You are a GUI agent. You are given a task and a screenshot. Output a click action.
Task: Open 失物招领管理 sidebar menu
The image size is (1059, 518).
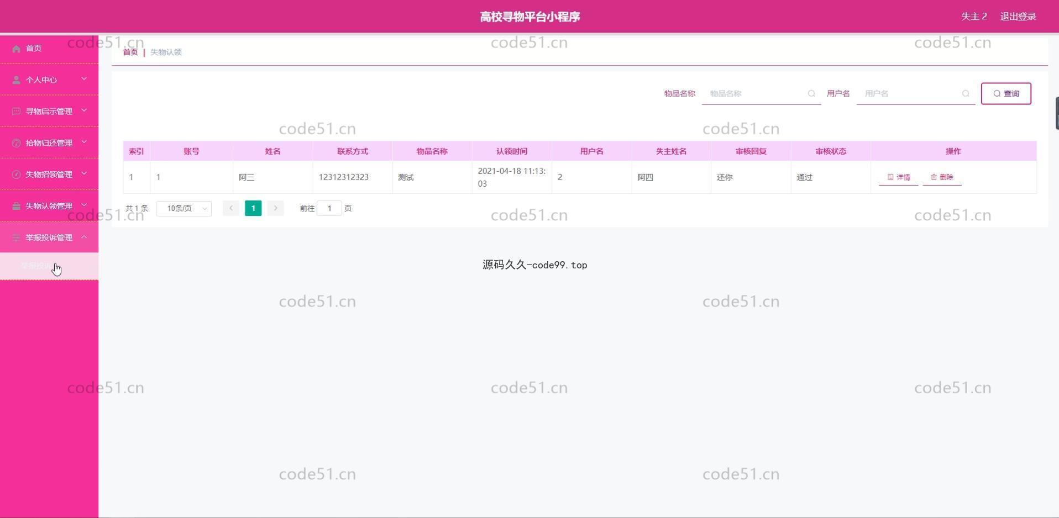[x=49, y=175]
